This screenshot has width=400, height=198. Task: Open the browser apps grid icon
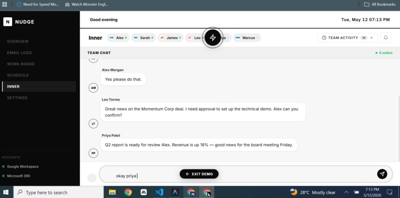4,4
